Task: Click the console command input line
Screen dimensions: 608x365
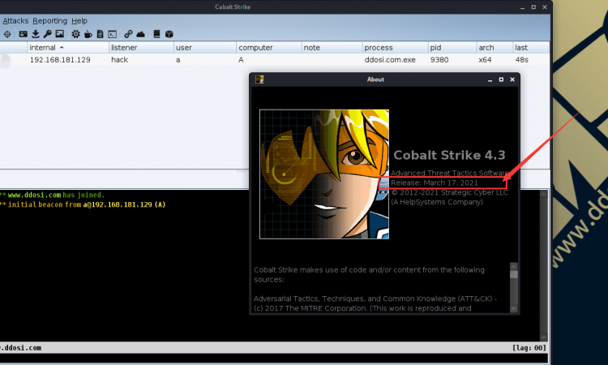Action: [x=273, y=359]
